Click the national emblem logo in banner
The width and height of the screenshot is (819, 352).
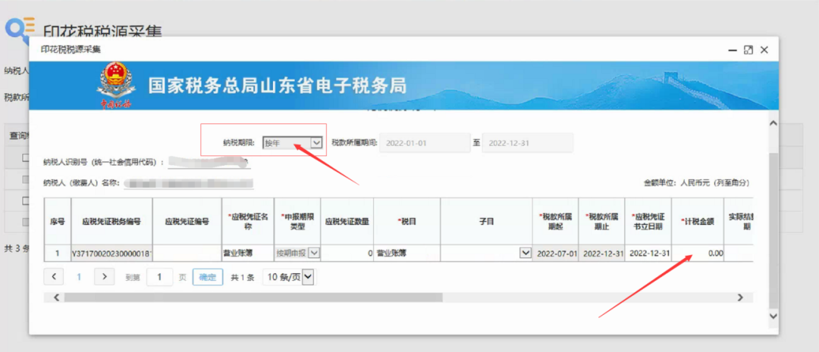pyautogui.click(x=116, y=83)
